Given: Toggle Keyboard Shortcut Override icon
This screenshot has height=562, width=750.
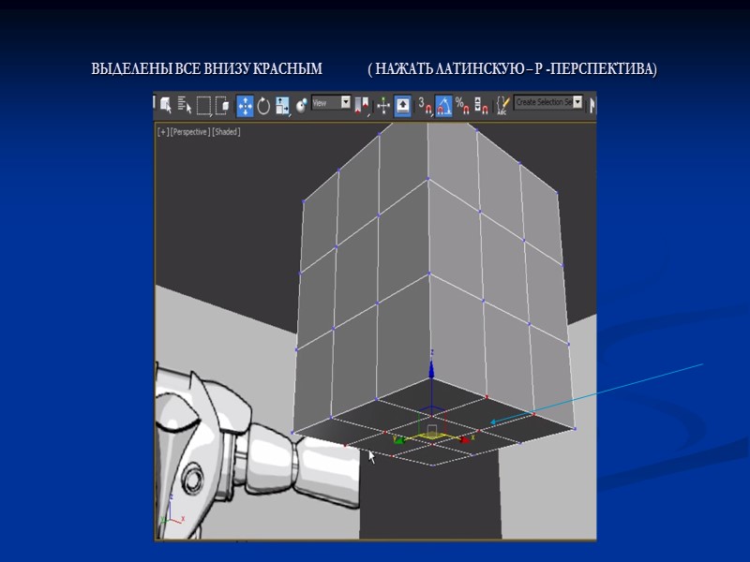Looking at the screenshot, I should [402, 106].
